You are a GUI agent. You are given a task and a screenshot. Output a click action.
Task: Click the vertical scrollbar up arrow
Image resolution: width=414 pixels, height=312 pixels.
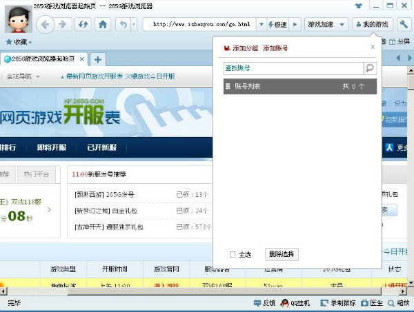tap(411, 71)
